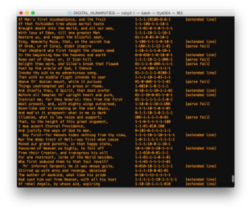Viewport: 251px width, 211px height.
Task: Click line 'In the beginning how the heavens and earth'
Action: [62, 55]
